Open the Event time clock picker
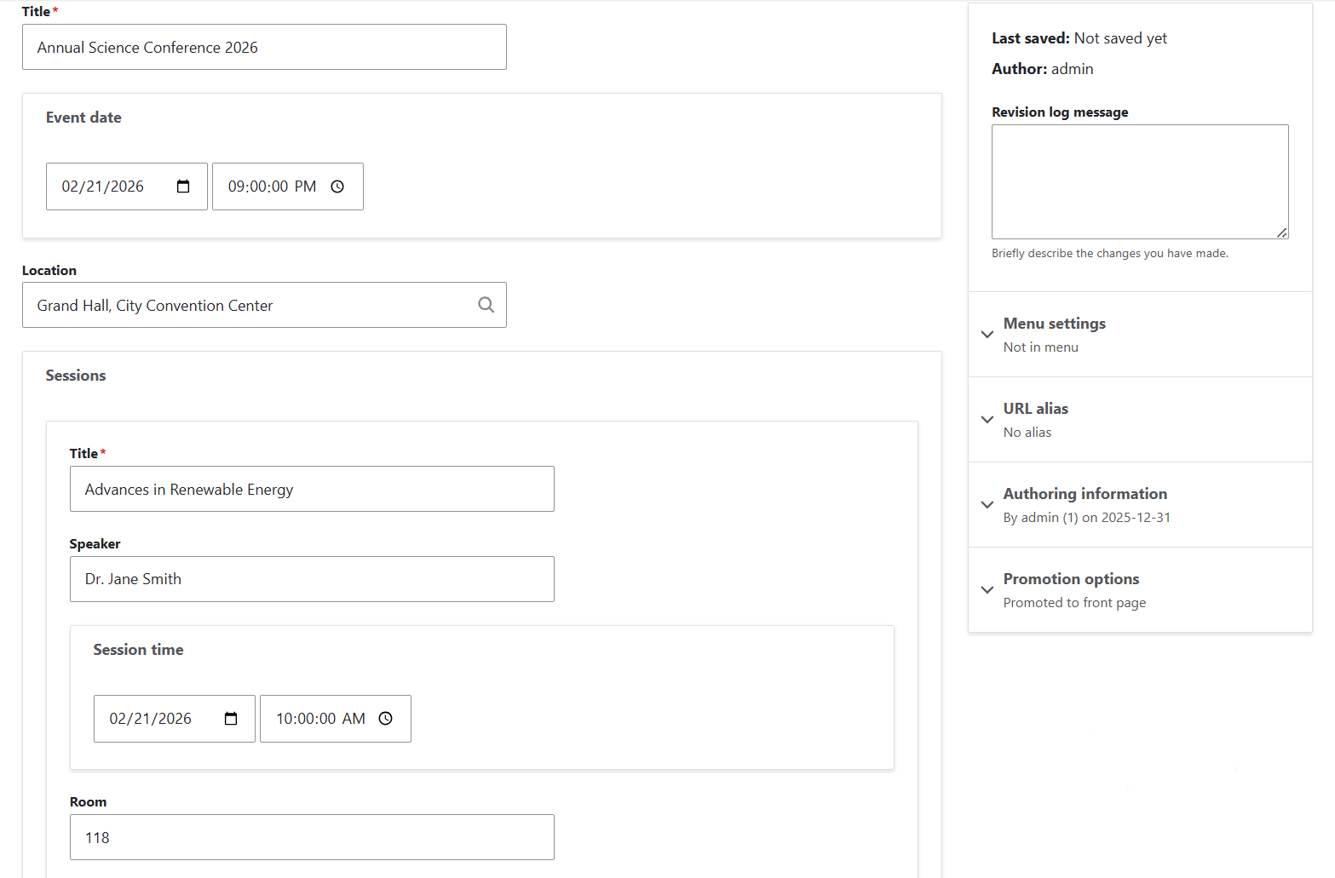The image size is (1335, 878). (x=337, y=187)
